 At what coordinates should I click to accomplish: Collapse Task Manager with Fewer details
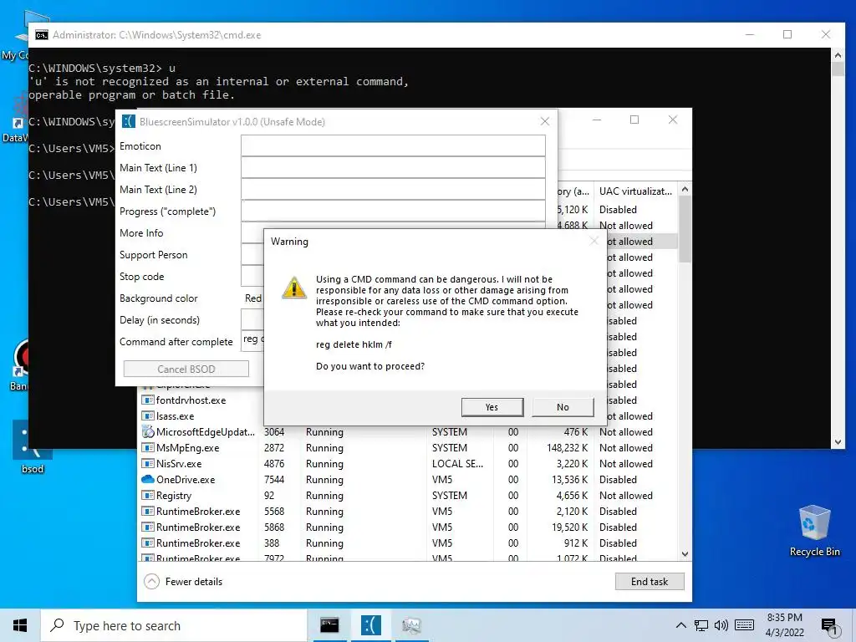pyautogui.click(x=183, y=582)
